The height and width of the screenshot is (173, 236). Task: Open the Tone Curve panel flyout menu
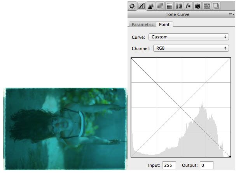pos(231,14)
